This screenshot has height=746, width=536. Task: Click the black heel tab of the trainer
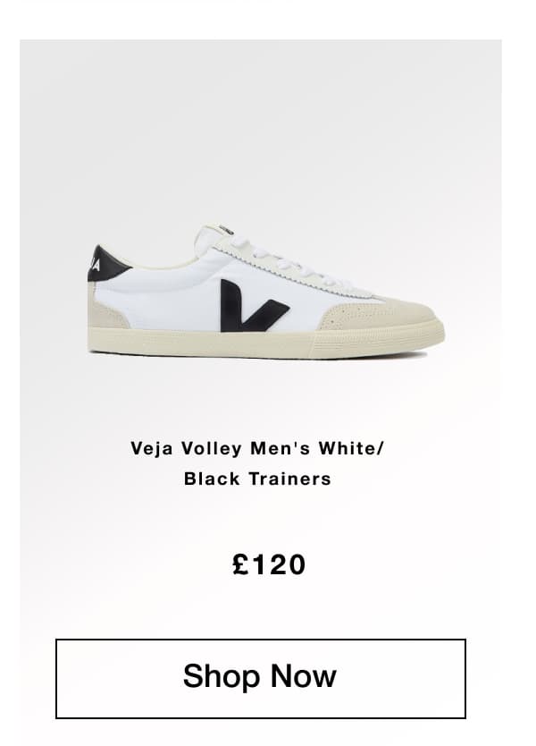click(108, 263)
